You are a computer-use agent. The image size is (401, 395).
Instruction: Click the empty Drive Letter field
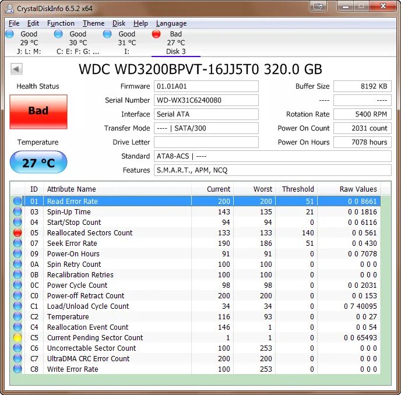tap(206, 142)
